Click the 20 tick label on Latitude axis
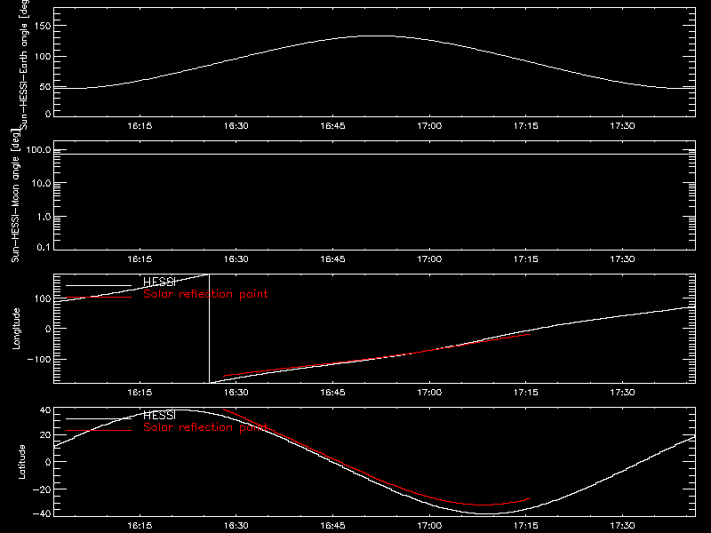 [x=45, y=435]
